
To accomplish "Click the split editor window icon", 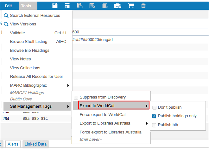I will pos(67,6).
